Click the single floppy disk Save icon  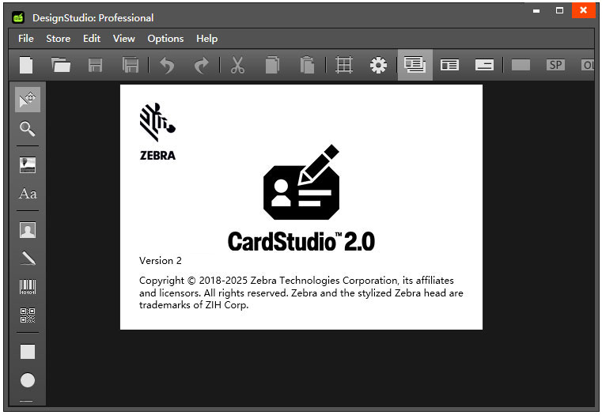click(95, 65)
